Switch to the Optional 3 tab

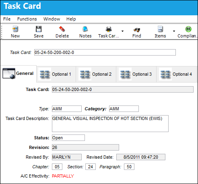(x=136, y=74)
